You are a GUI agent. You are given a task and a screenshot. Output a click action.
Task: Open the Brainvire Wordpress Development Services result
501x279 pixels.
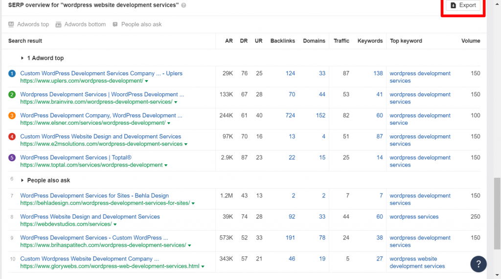[102, 94]
